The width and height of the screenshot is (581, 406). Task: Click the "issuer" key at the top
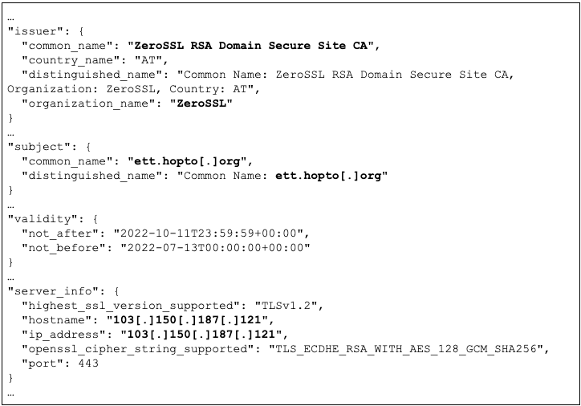(34, 30)
